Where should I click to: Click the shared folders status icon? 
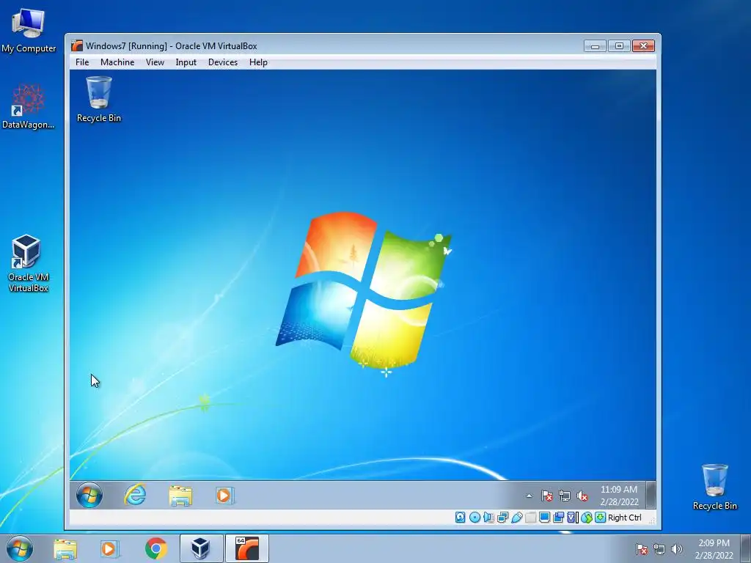point(531,518)
